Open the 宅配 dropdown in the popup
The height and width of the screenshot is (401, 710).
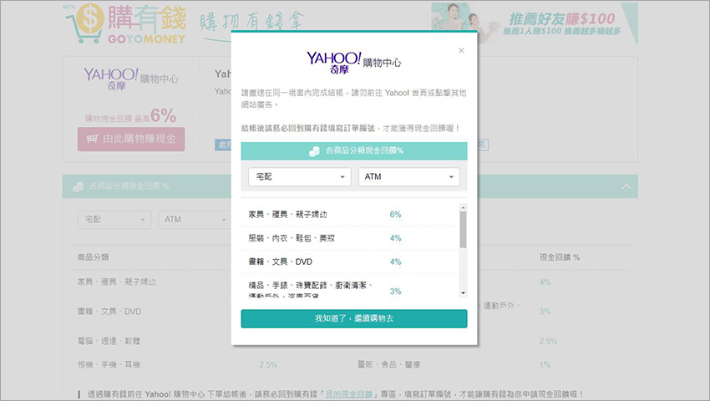pyautogui.click(x=300, y=177)
